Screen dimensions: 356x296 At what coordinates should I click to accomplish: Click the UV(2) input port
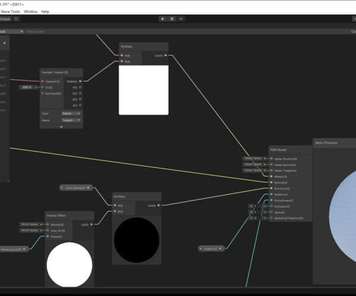[43, 87]
